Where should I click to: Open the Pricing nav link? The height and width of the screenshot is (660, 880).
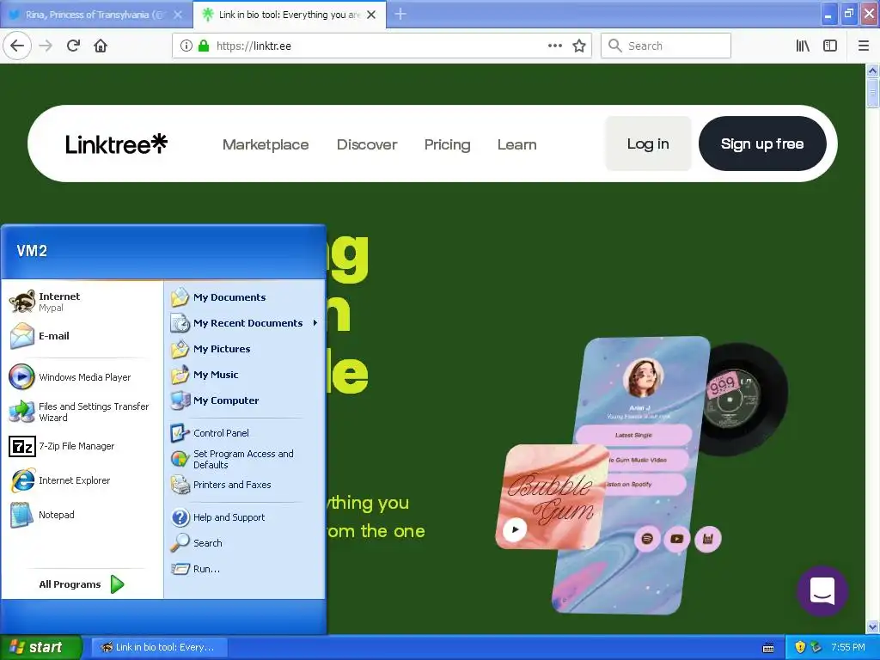[x=447, y=144]
